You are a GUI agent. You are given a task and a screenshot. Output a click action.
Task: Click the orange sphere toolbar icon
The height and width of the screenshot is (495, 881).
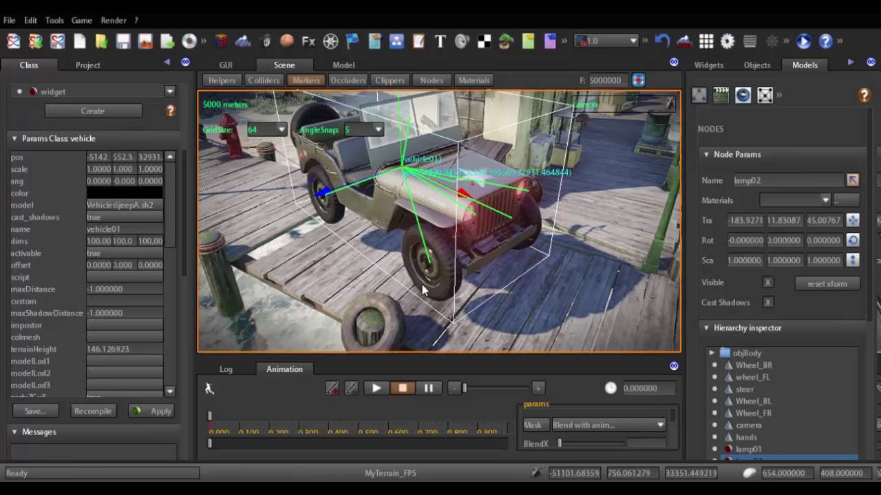[287, 41]
